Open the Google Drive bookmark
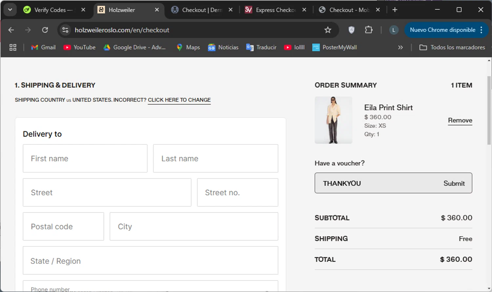 click(x=134, y=47)
